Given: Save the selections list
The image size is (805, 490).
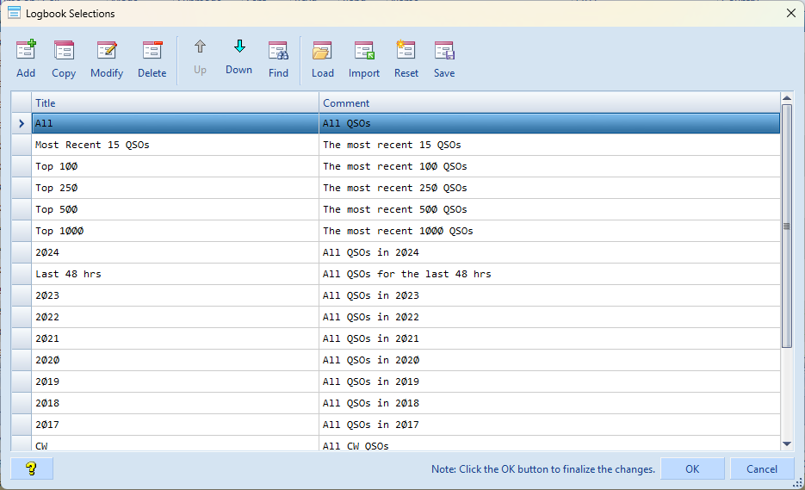Looking at the screenshot, I should coord(444,59).
